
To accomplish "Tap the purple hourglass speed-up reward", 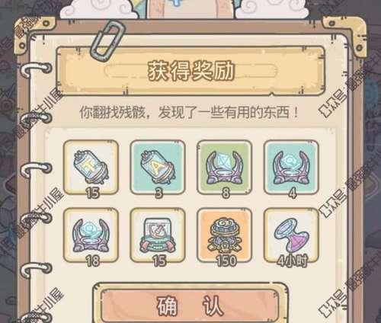I will pyautogui.click(x=291, y=235).
